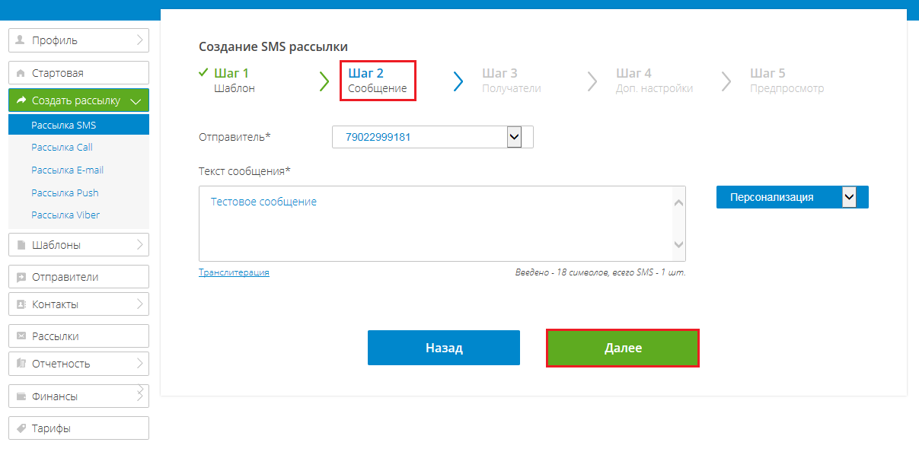
Task: Click the blue Назад button
Action: pyautogui.click(x=444, y=348)
